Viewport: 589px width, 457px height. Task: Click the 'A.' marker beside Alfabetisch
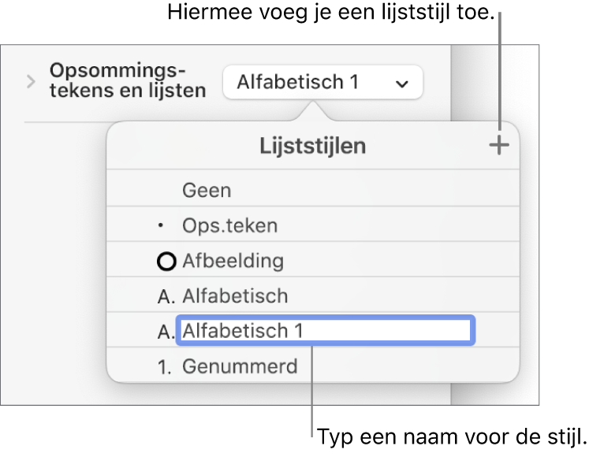tap(166, 296)
